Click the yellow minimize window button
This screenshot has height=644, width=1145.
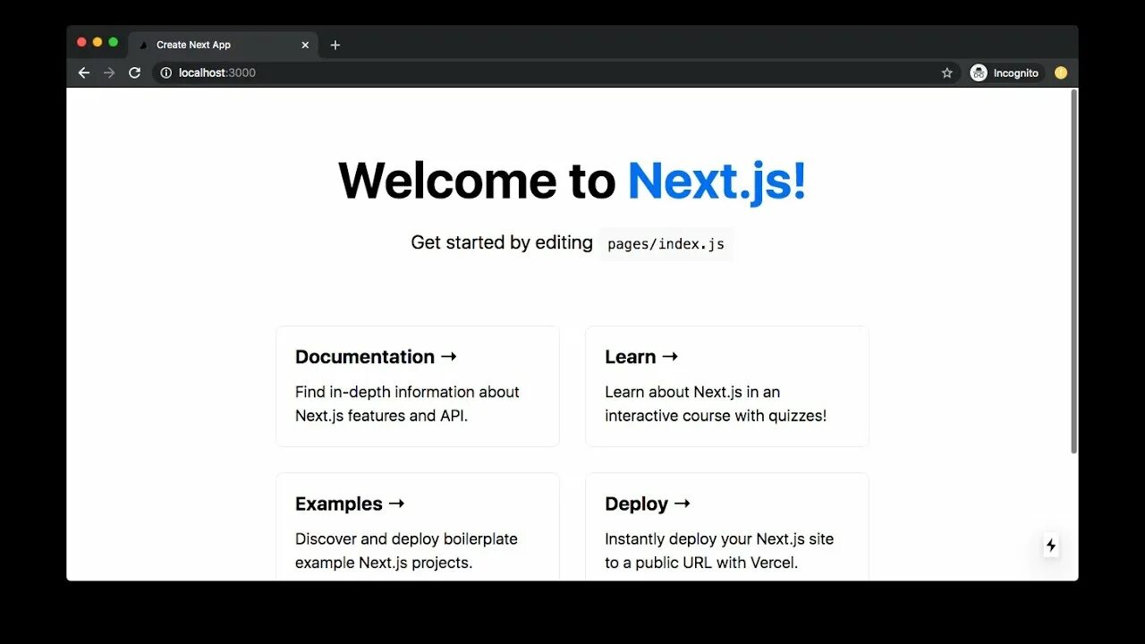(x=98, y=42)
